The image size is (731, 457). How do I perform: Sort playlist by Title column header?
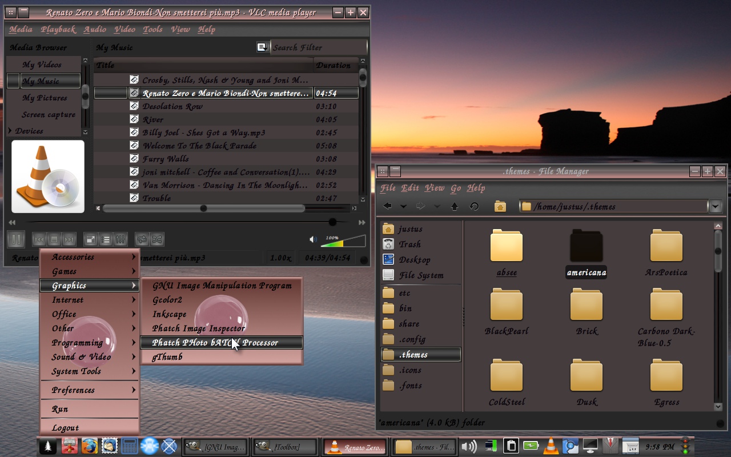(x=203, y=65)
